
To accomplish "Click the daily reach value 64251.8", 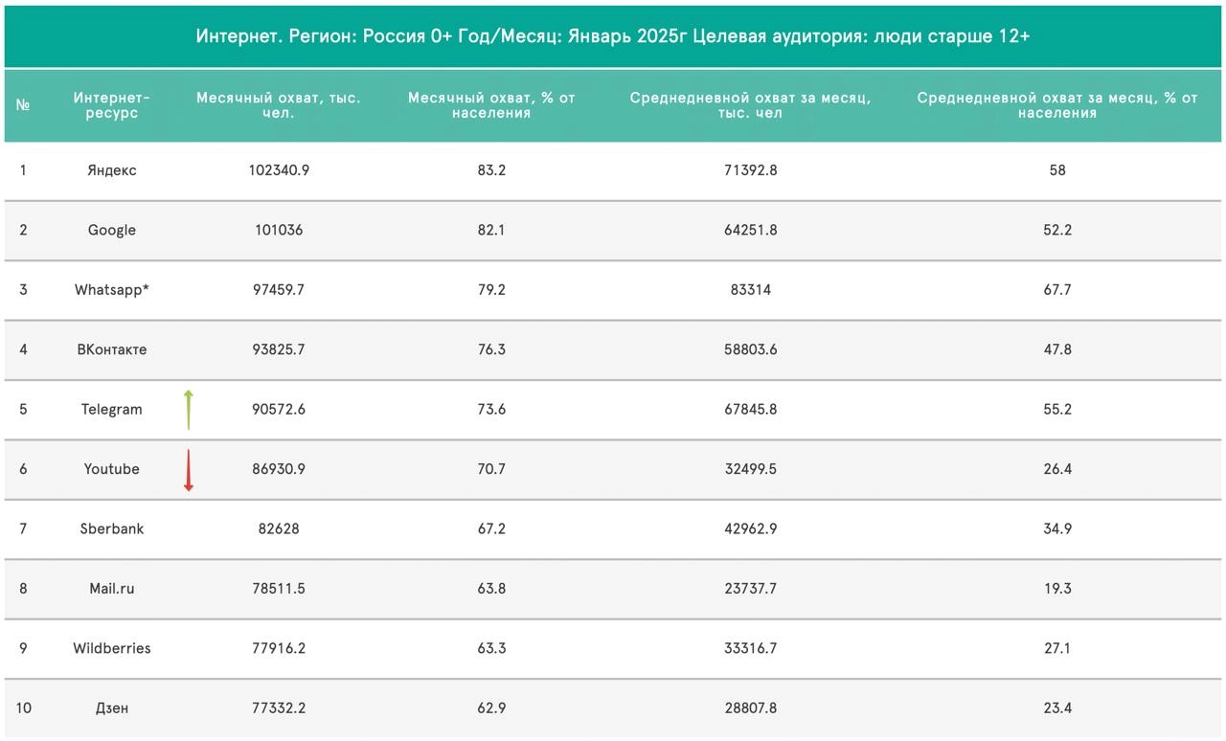I will 751,230.
